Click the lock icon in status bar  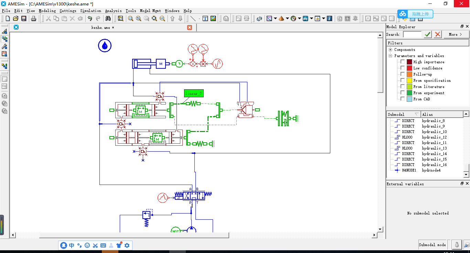(457, 245)
